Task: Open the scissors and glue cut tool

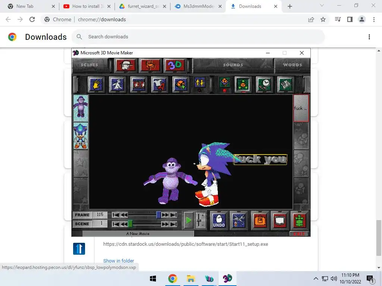Action: point(238,220)
